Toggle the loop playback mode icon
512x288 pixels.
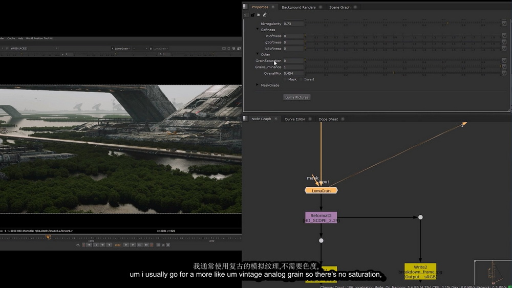[78, 245]
